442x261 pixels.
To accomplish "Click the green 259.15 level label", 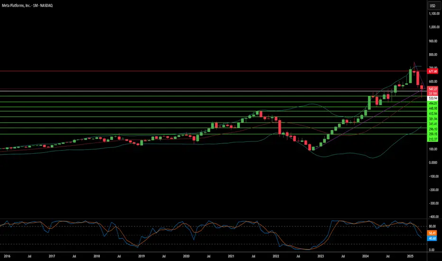I will click(433, 134).
